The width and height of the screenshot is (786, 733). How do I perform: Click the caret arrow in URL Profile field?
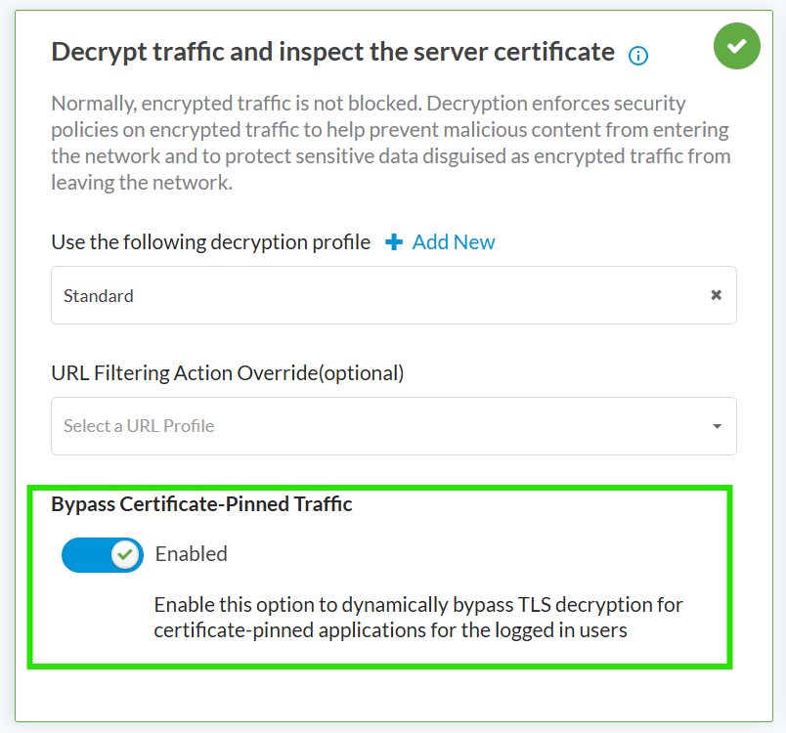click(717, 427)
